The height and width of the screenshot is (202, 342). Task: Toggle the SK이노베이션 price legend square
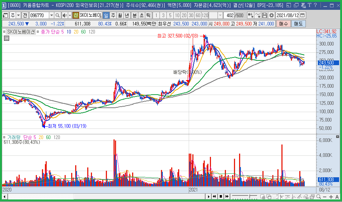[4, 32]
